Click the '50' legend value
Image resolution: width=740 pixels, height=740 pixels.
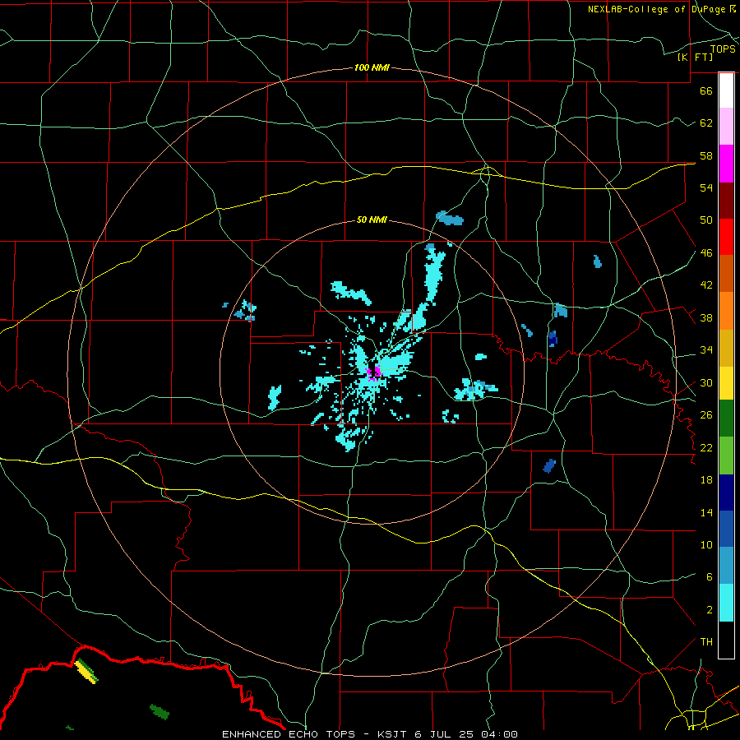pos(706,220)
